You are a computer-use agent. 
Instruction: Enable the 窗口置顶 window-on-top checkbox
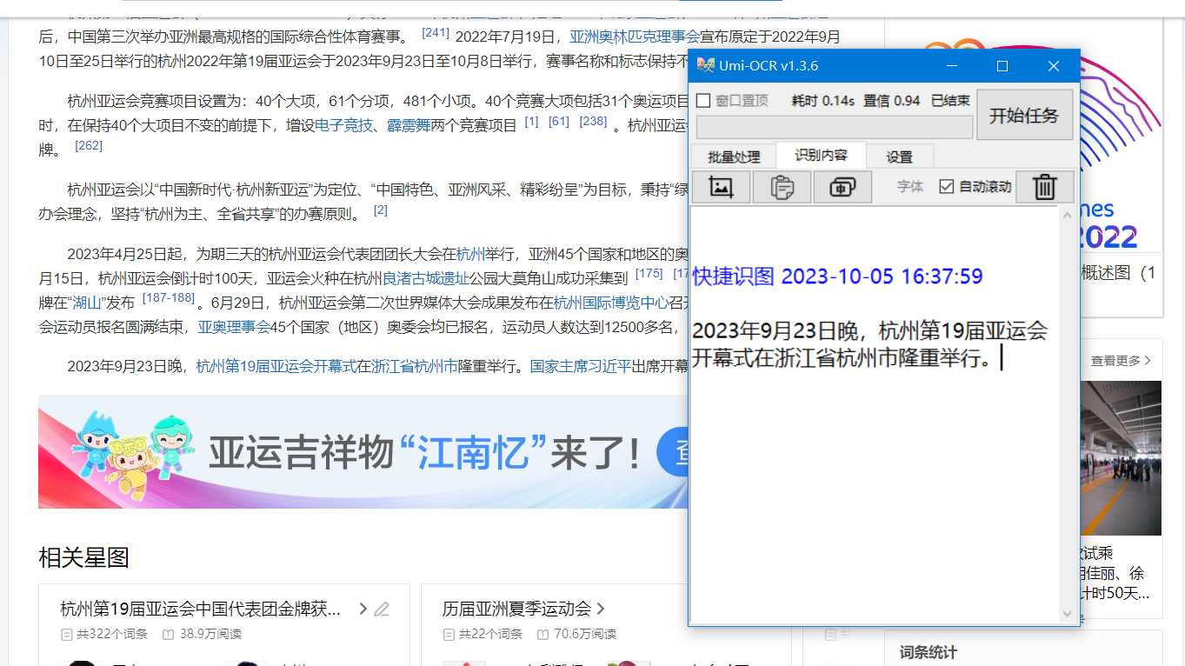pos(704,100)
